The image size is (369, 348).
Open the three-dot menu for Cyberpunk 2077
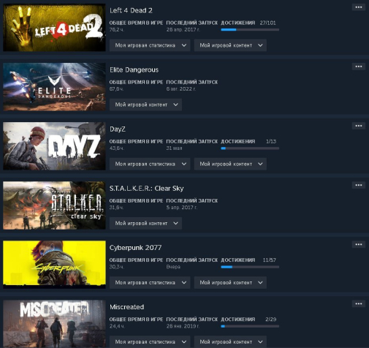359,244
